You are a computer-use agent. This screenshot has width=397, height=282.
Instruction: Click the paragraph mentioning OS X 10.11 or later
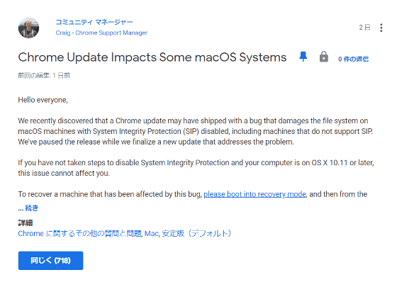[x=196, y=168]
